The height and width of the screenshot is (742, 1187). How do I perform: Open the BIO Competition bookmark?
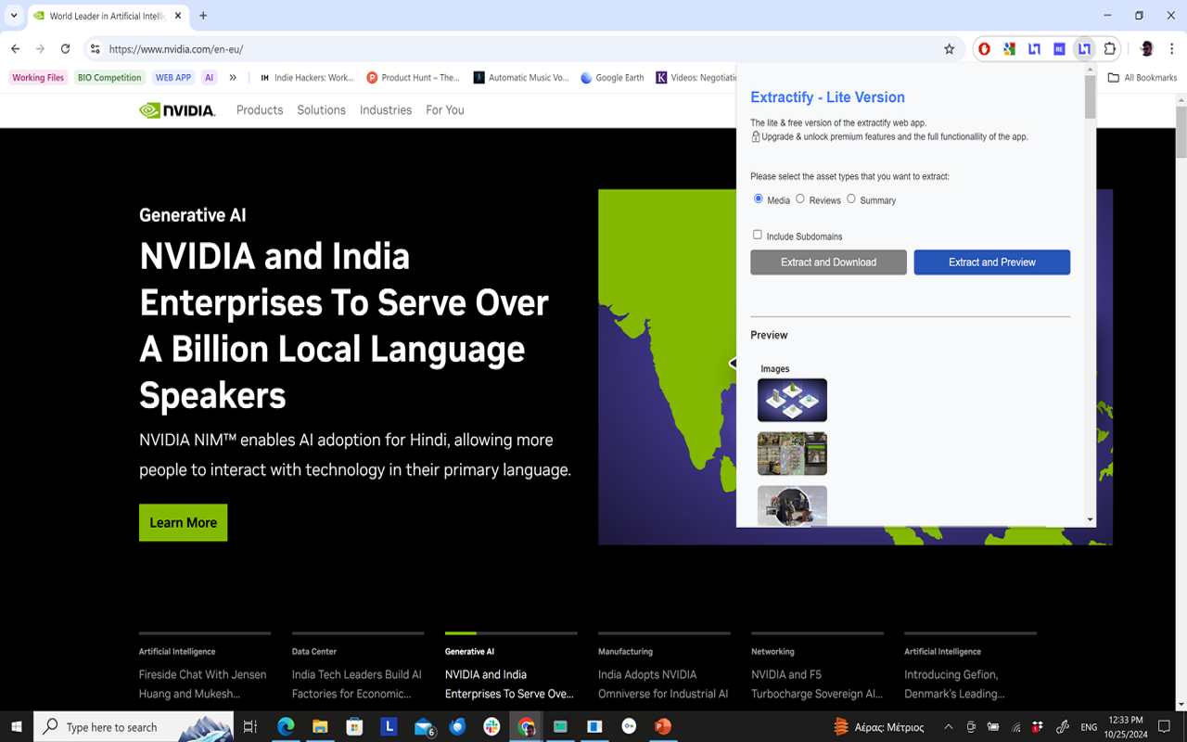pyautogui.click(x=109, y=78)
